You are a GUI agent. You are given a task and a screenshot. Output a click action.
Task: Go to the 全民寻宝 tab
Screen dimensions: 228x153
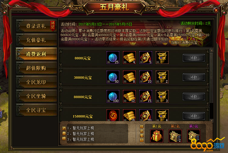click(36, 110)
